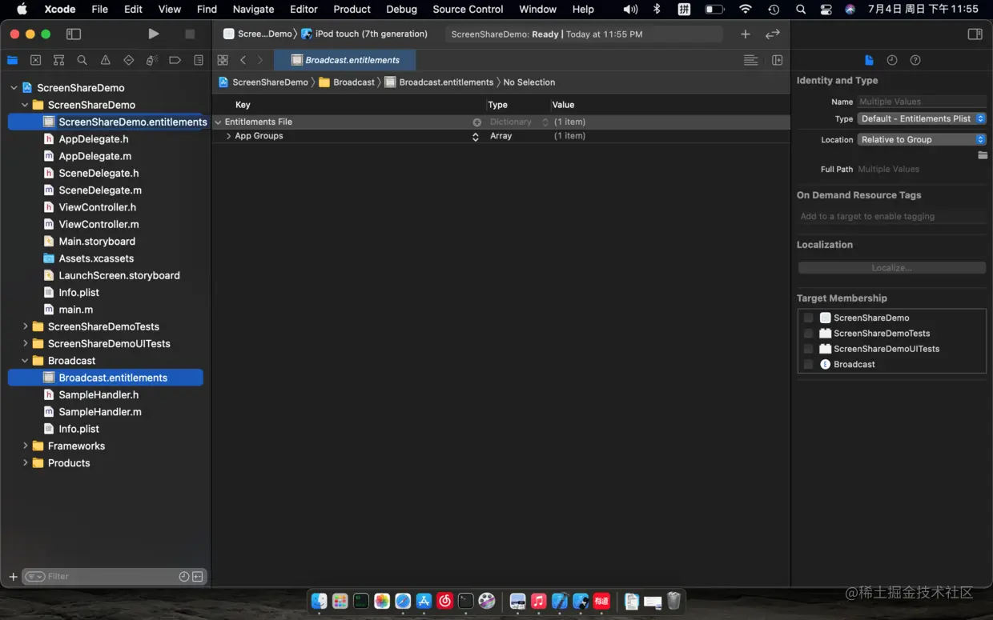Go forward in editor history

(260, 60)
